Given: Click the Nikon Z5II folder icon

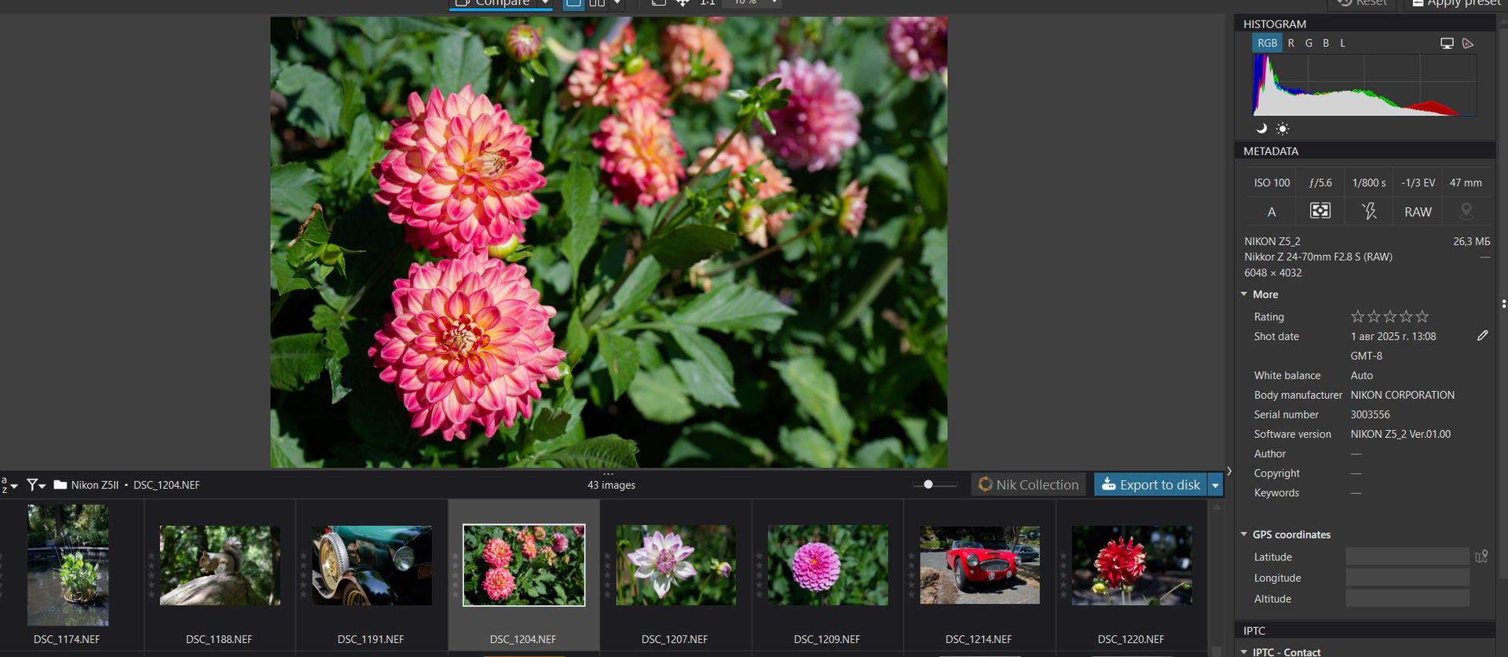Looking at the screenshot, I should point(60,485).
